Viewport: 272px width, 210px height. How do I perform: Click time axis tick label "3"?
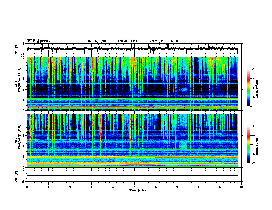pyautogui.click(x=91, y=187)
